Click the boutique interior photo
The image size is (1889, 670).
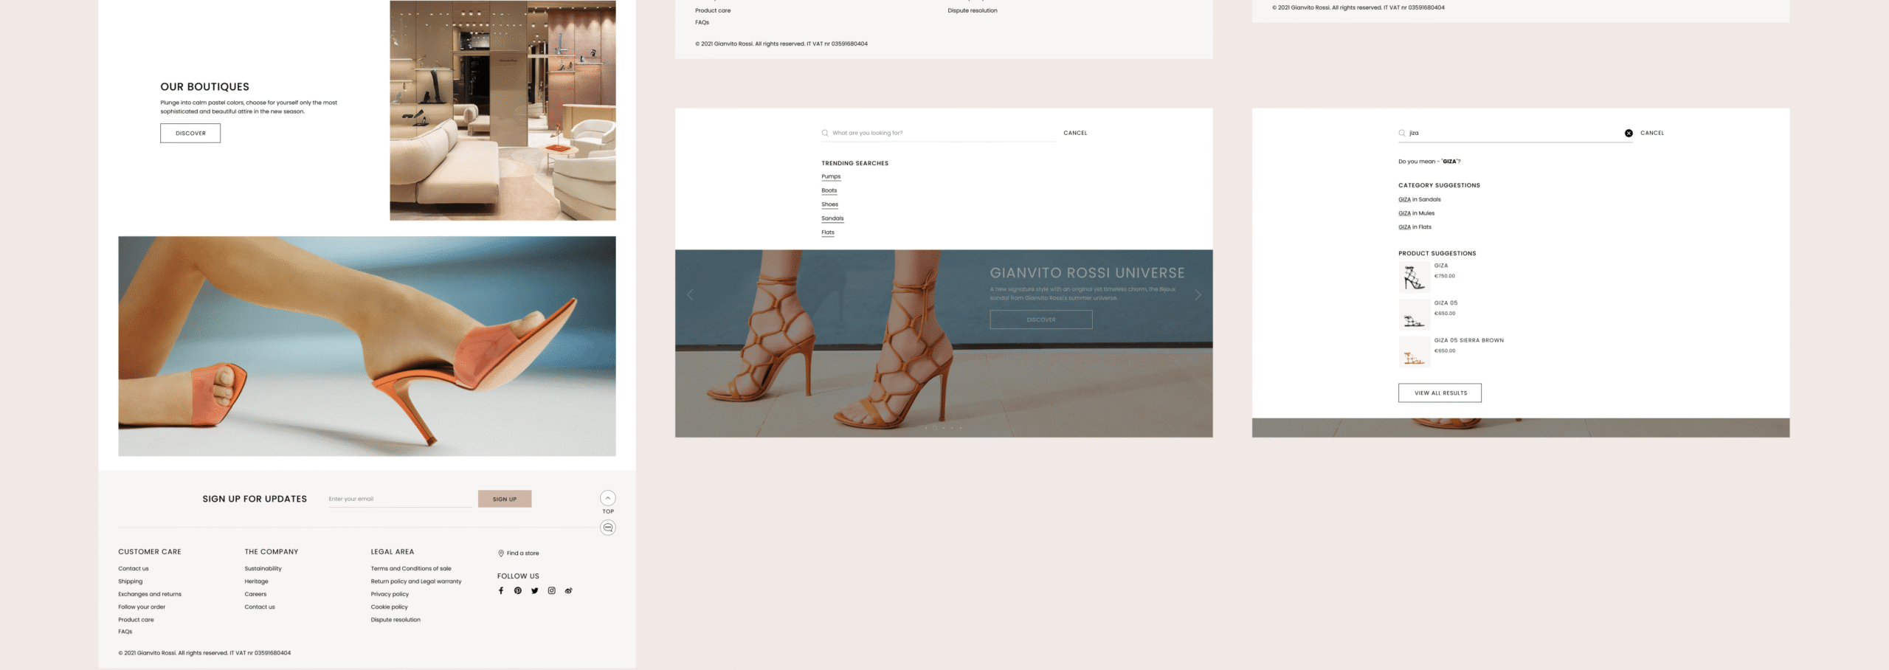click(x=503, y=111)
